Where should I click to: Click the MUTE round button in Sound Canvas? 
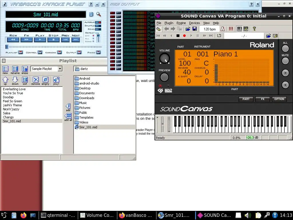click(x=285, y=61)
